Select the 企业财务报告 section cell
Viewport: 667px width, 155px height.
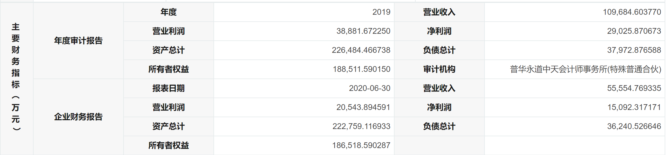coord(78,117)
